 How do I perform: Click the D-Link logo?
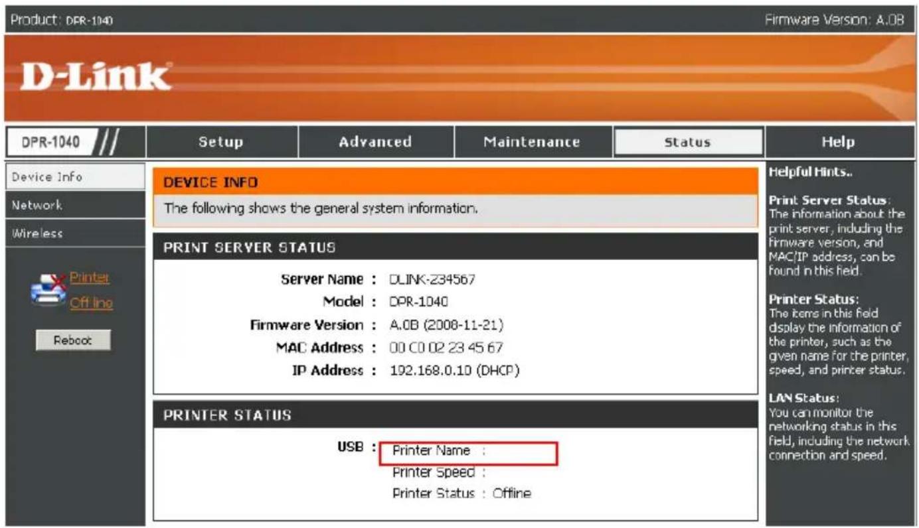pos(96,77)
